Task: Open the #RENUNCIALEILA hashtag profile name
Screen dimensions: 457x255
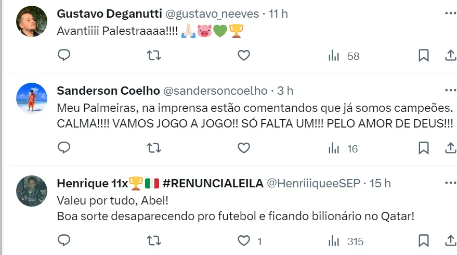Action: pos(212,183)
